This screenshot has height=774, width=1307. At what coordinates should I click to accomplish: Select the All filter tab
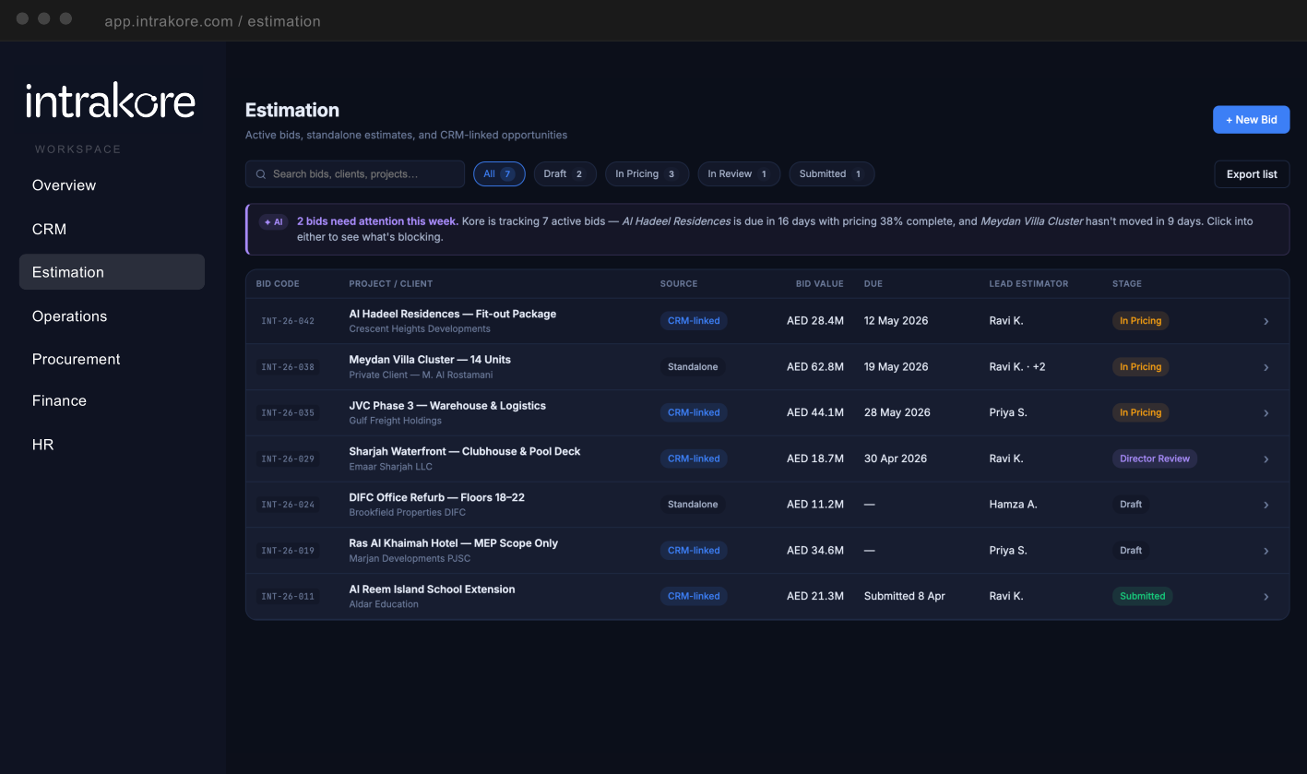coord(499,174)
